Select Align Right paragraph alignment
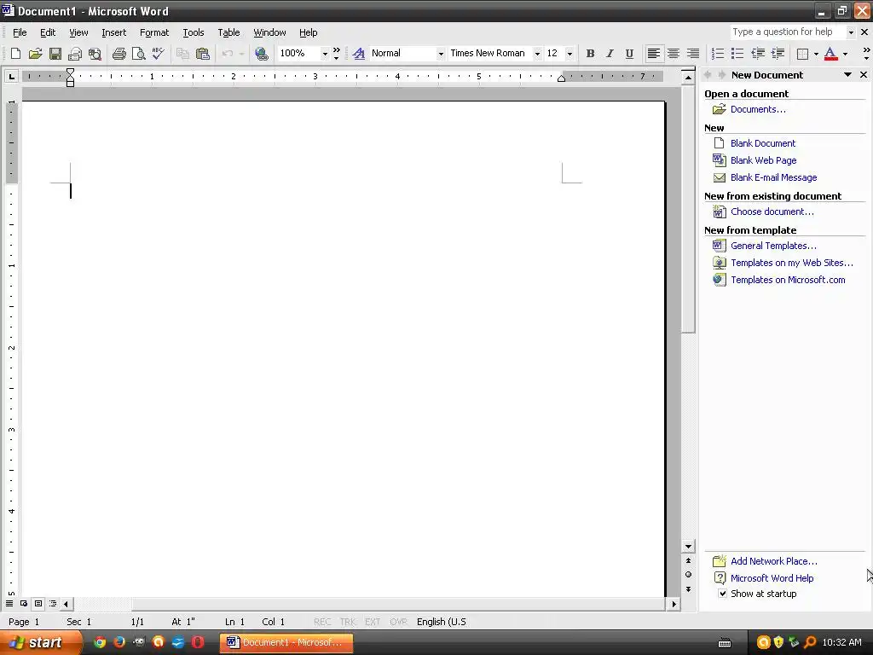The image size is (873, 655). click(692, 54)
